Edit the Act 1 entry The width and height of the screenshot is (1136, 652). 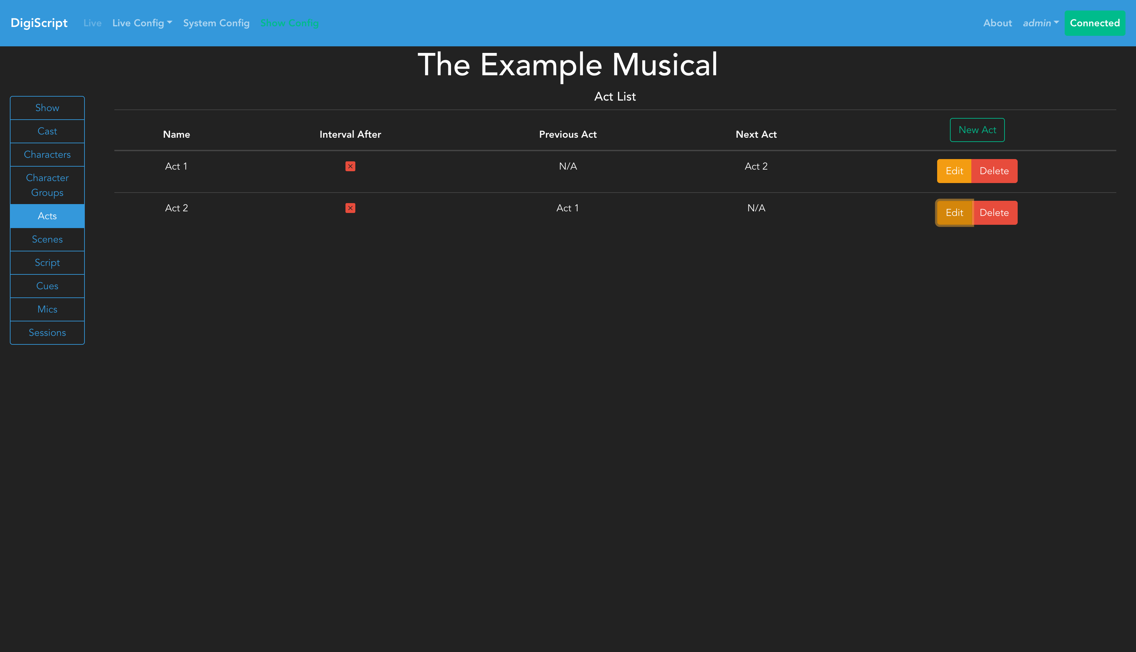click(954, 171)
